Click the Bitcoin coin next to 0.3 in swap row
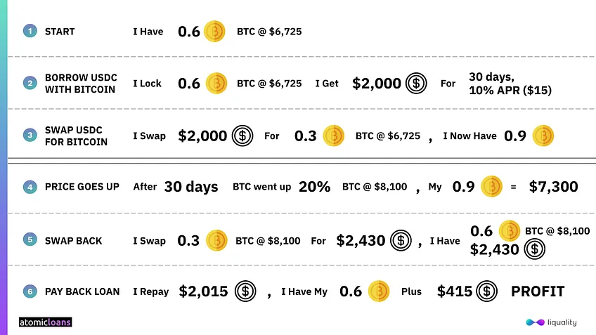 (x=333, y=136)
